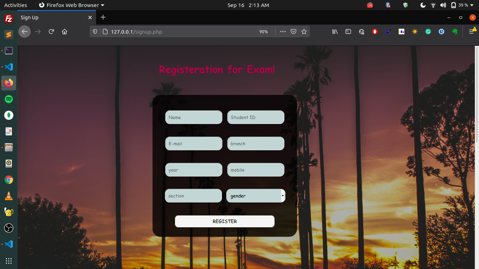Click the Firefox dock icon
This screenshot has height=269, width=479.
(9, 83)
